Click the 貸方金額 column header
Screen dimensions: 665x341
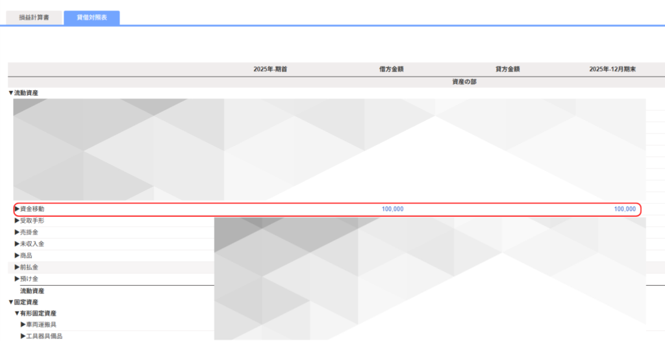(x=507, y=69)
